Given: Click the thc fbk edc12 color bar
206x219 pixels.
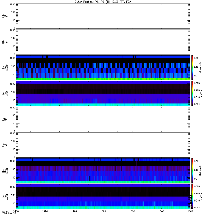Looking at the screenshot, I should [x=192, y=171].
